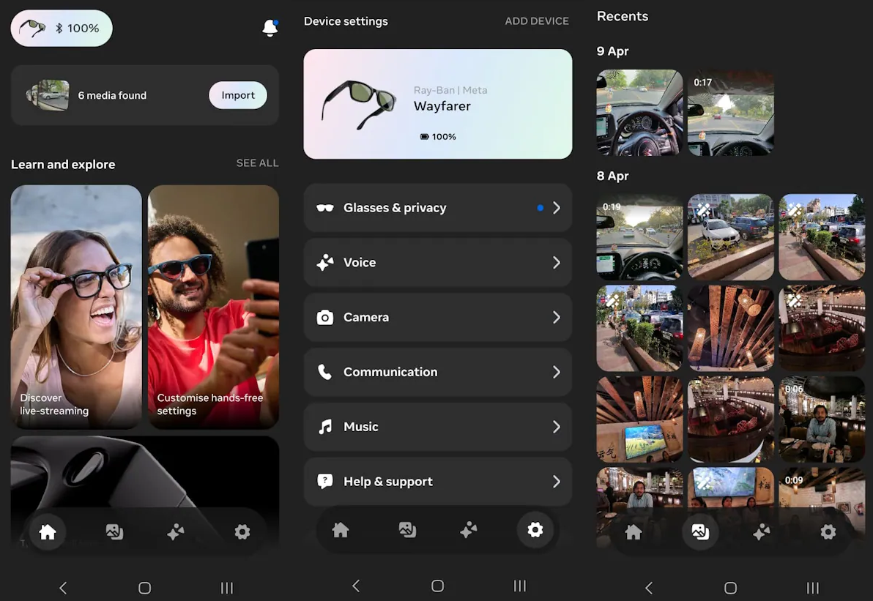Image resolution: width=873 pixels, height=601 pixels.
Task: Select the Glasses & privacy label
Action: (x=395, y=208)
